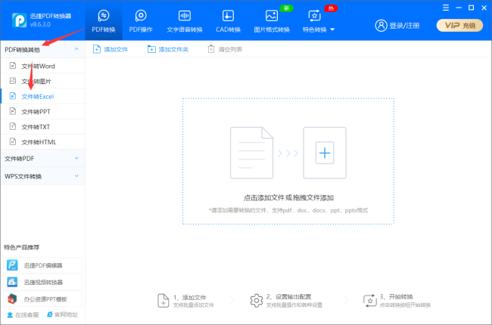The image size is (492, 325).
Task: Click the 清空列表 button
Action: tap(225, 49)
